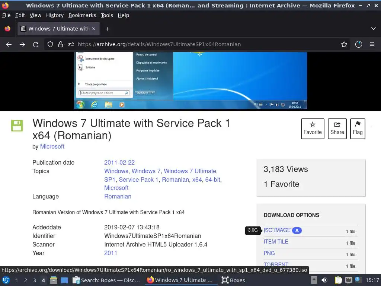The width and height of the screenshot is (381, 286).
Task: Open the Romanian language link
Action: (x=118, y=196)
